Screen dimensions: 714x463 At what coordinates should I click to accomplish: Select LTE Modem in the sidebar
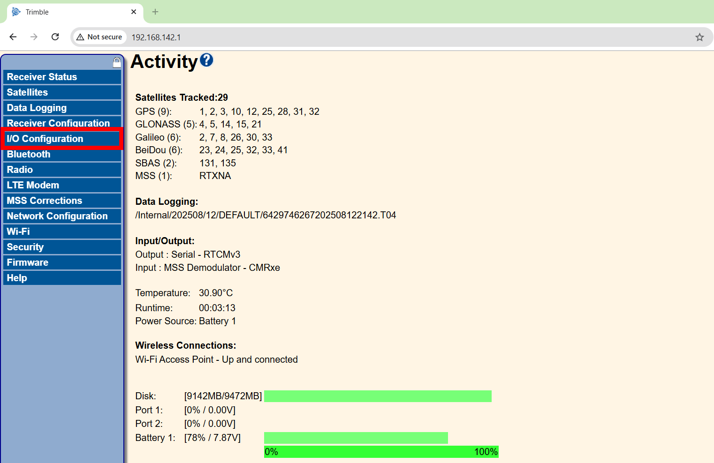click(62, 185)
